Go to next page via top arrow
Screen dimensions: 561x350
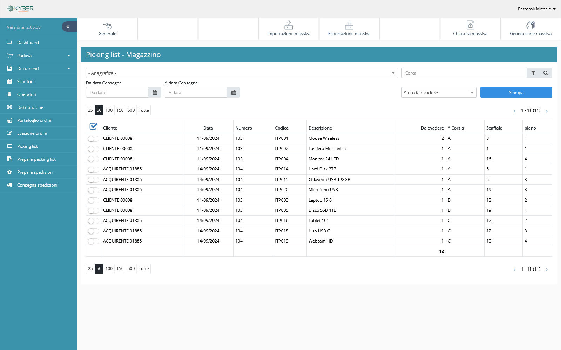547,111
